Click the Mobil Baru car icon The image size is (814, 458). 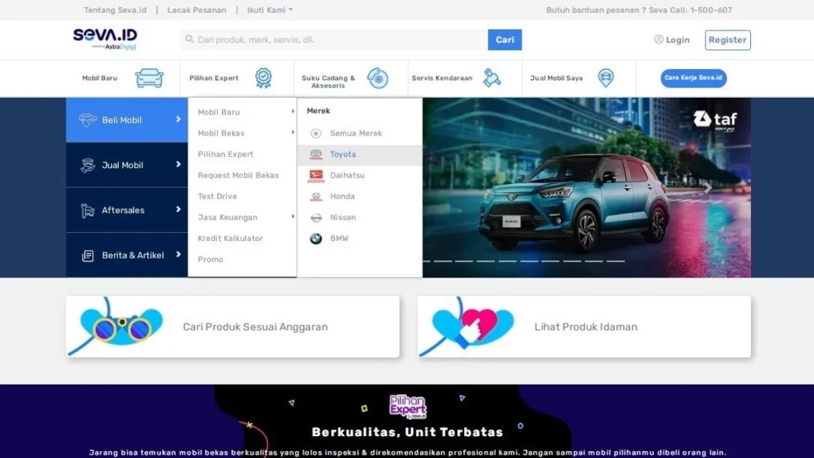149,78
